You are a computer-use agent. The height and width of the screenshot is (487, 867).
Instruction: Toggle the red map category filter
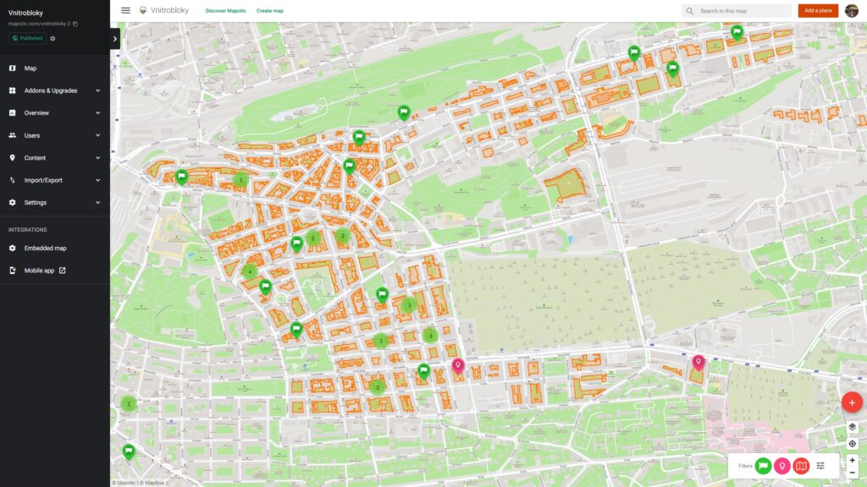801,466
